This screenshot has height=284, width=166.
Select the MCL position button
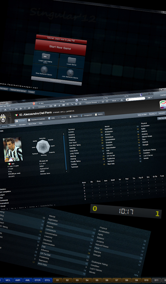point(8,280)
